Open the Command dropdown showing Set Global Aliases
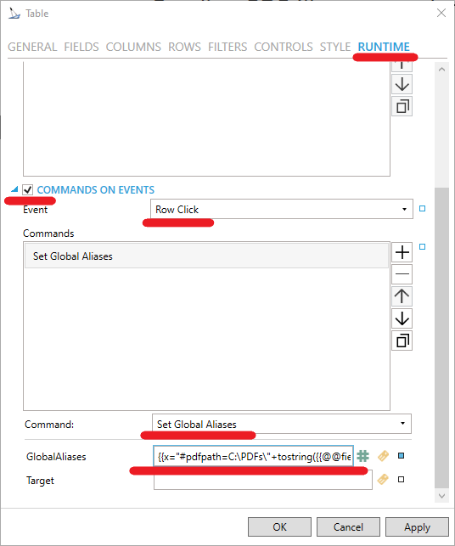 point(282,424)
